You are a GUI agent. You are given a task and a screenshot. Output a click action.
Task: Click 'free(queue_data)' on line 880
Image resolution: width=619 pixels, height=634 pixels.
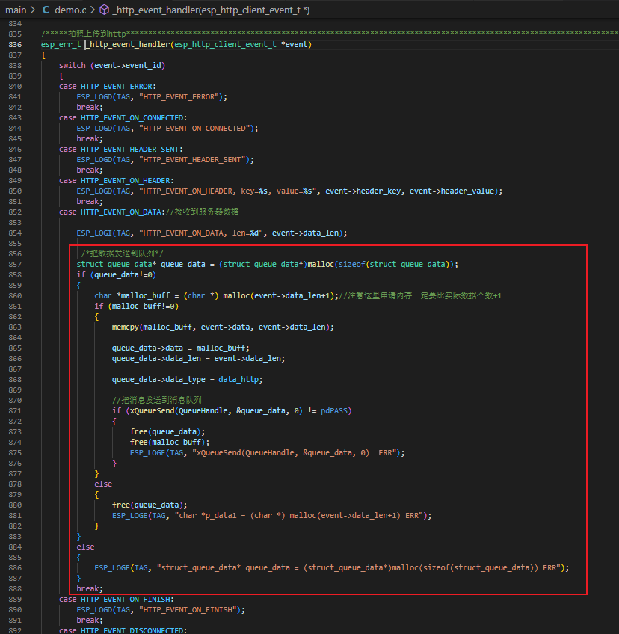pyautogui.click(x=147, y=505)
